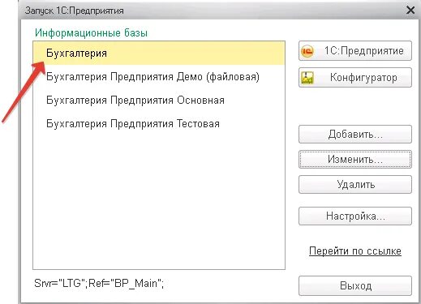This screenshot has width=421, height=304.
Task: Open the Конфигуратор
Action: (355, 78)
